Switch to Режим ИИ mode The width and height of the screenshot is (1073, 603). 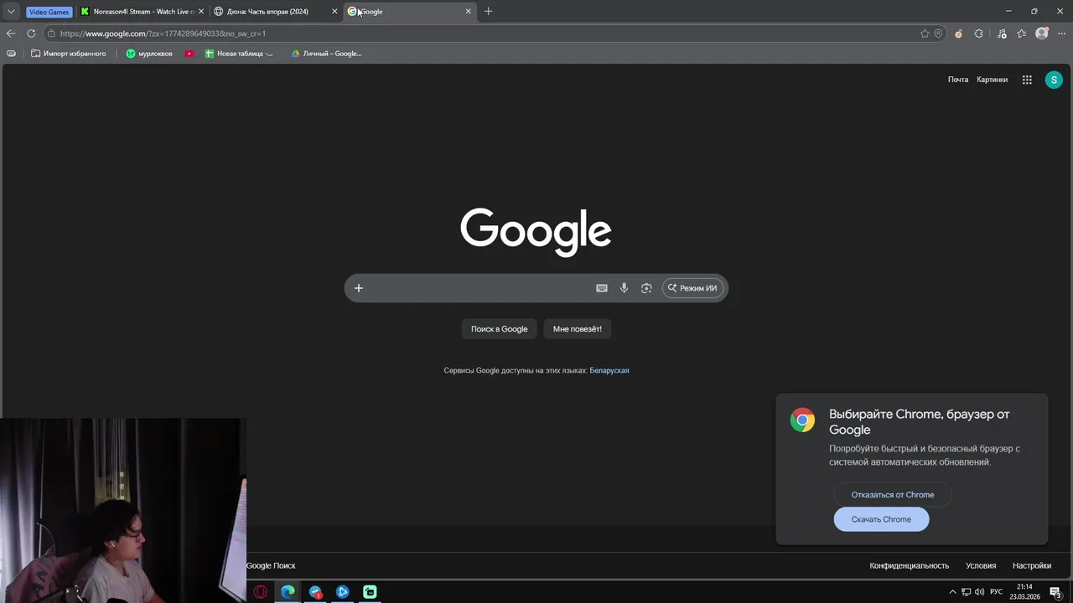(692, 288)
